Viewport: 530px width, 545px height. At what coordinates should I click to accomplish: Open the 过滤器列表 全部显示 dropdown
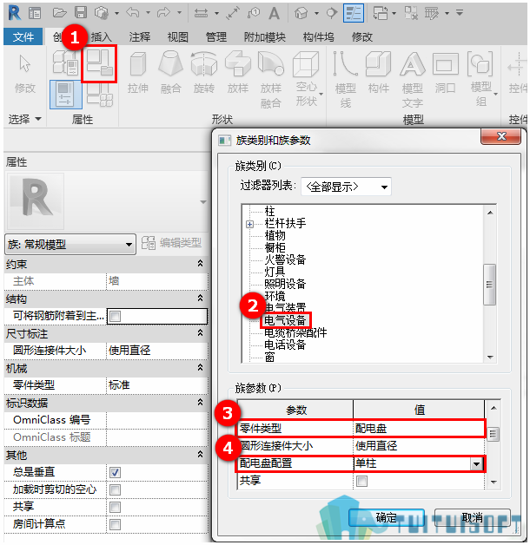[346, 187]
